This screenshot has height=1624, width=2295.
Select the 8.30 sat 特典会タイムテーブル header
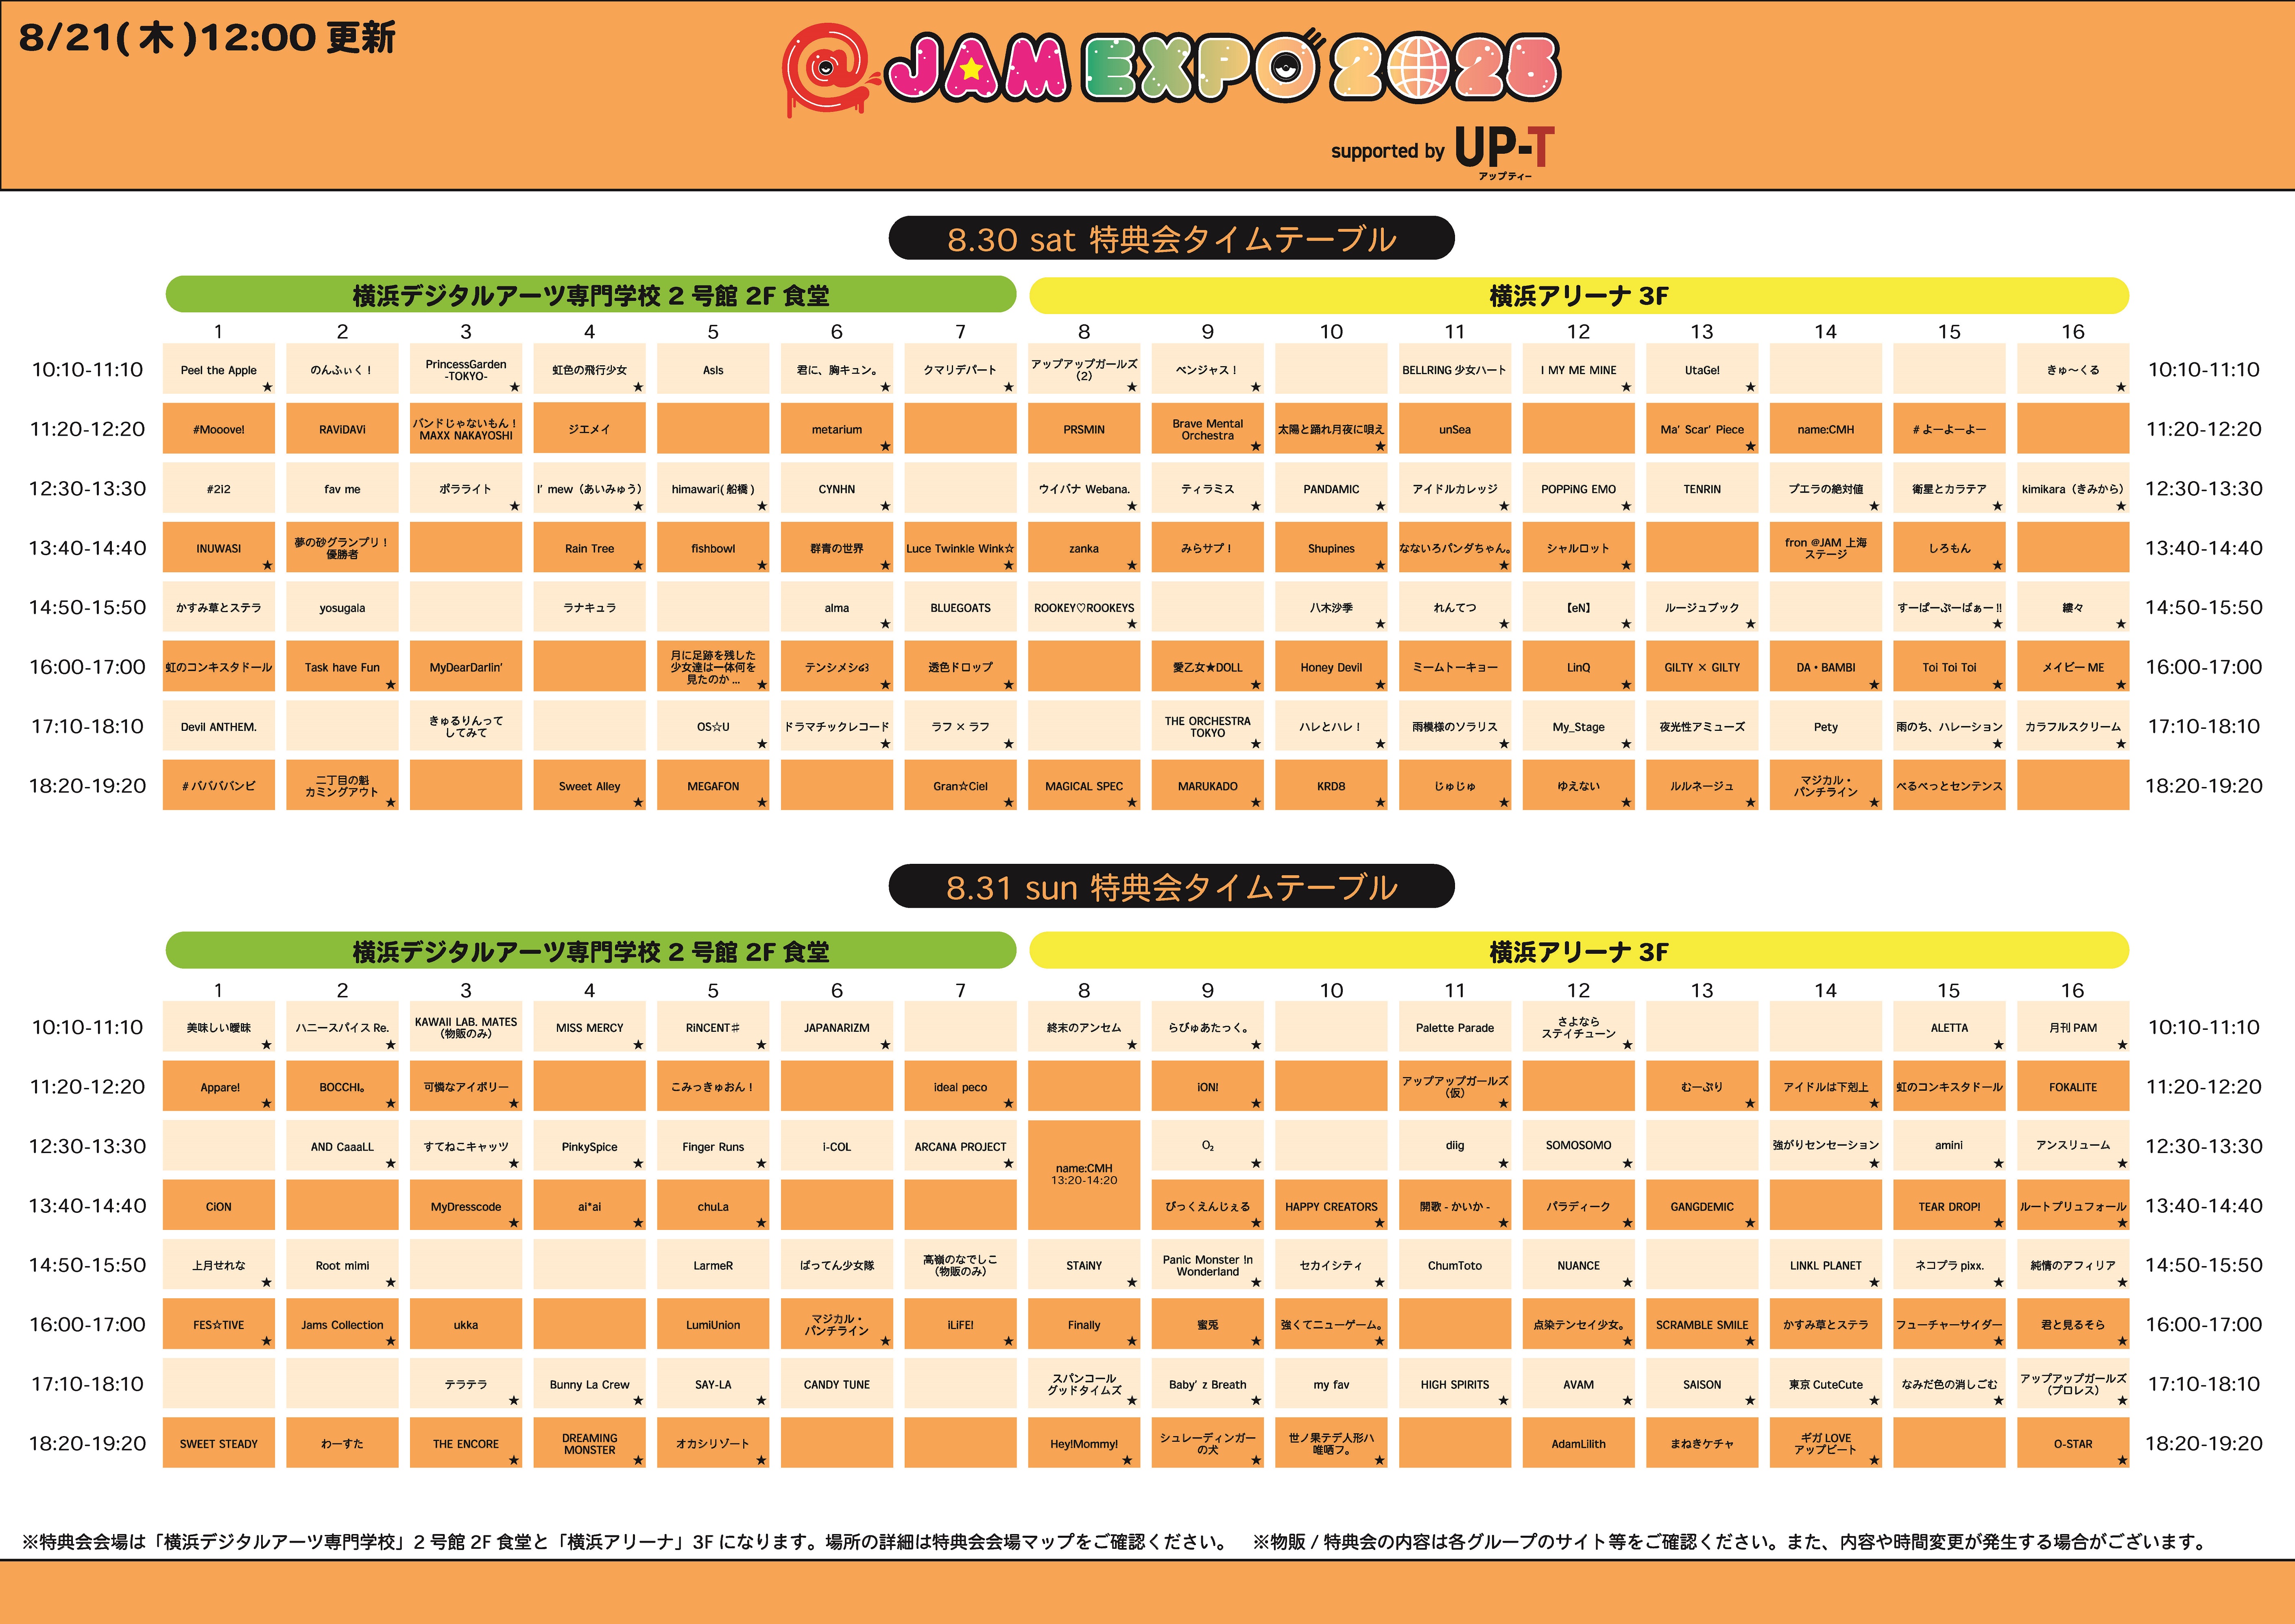point(1171,238)
